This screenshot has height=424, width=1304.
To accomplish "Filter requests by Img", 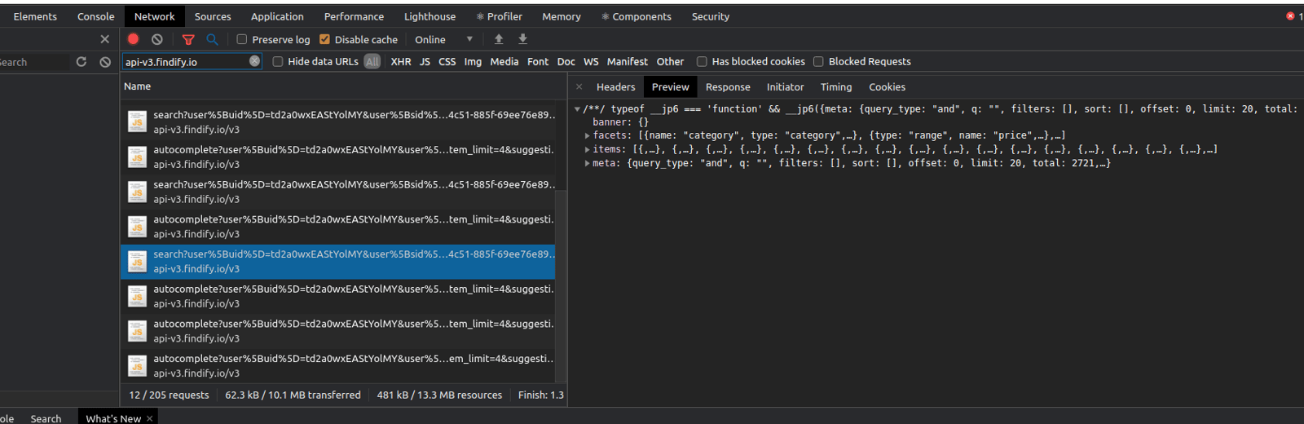I will (473, 61).
